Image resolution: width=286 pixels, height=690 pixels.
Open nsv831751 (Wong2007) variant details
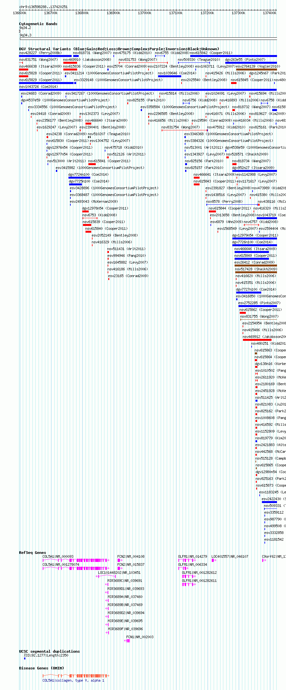coord(39,60)
